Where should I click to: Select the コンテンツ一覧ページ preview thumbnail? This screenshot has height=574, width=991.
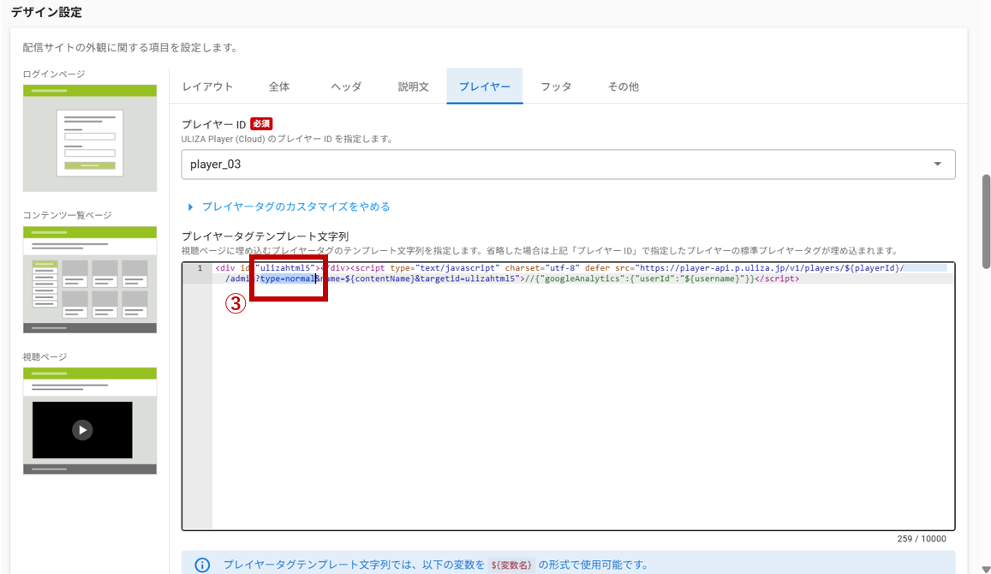[x=90, y=279]
